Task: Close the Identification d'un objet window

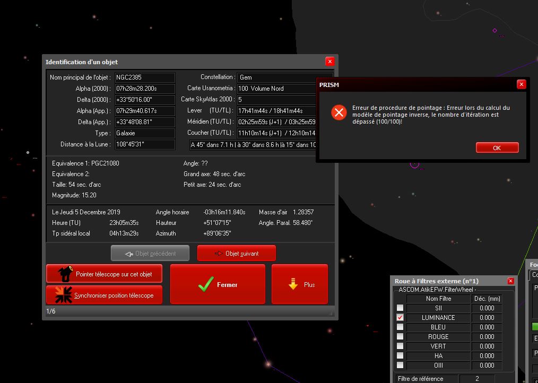Action: point(329,62)
